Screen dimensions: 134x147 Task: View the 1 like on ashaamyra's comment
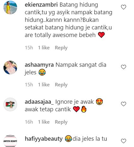coord(44,85)
